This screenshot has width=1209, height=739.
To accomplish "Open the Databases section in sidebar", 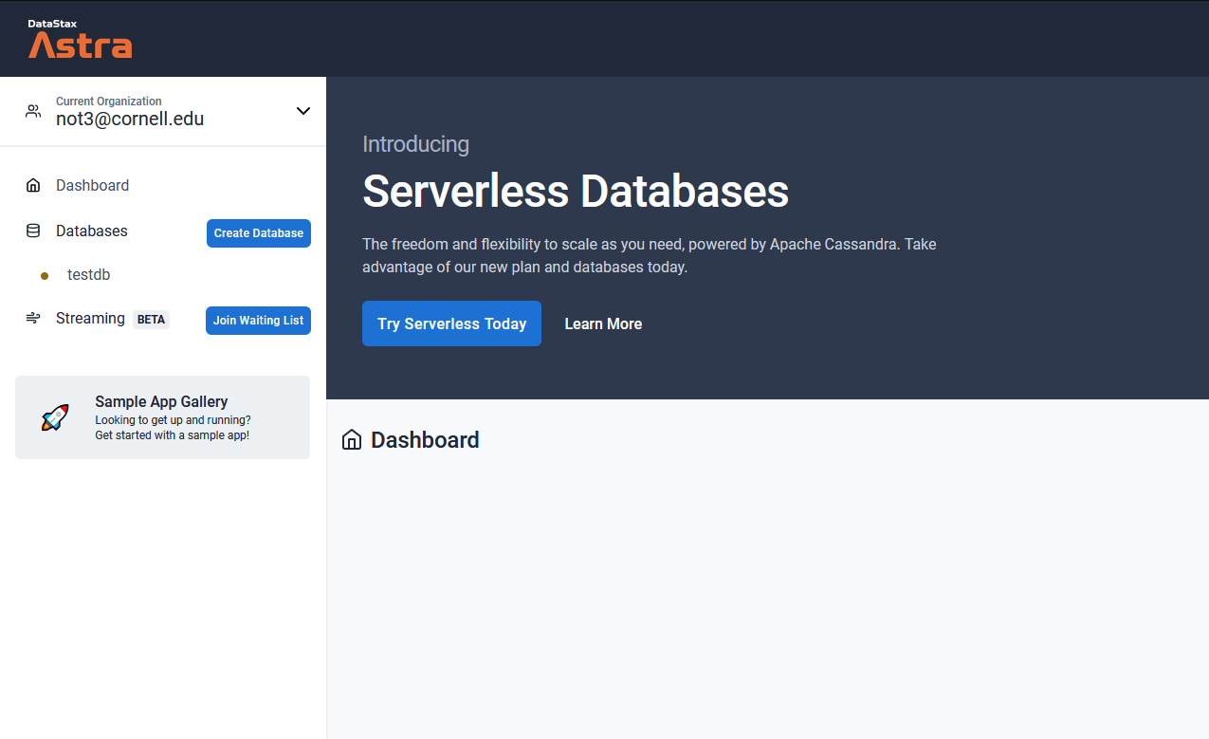I will tap(91, 231).
